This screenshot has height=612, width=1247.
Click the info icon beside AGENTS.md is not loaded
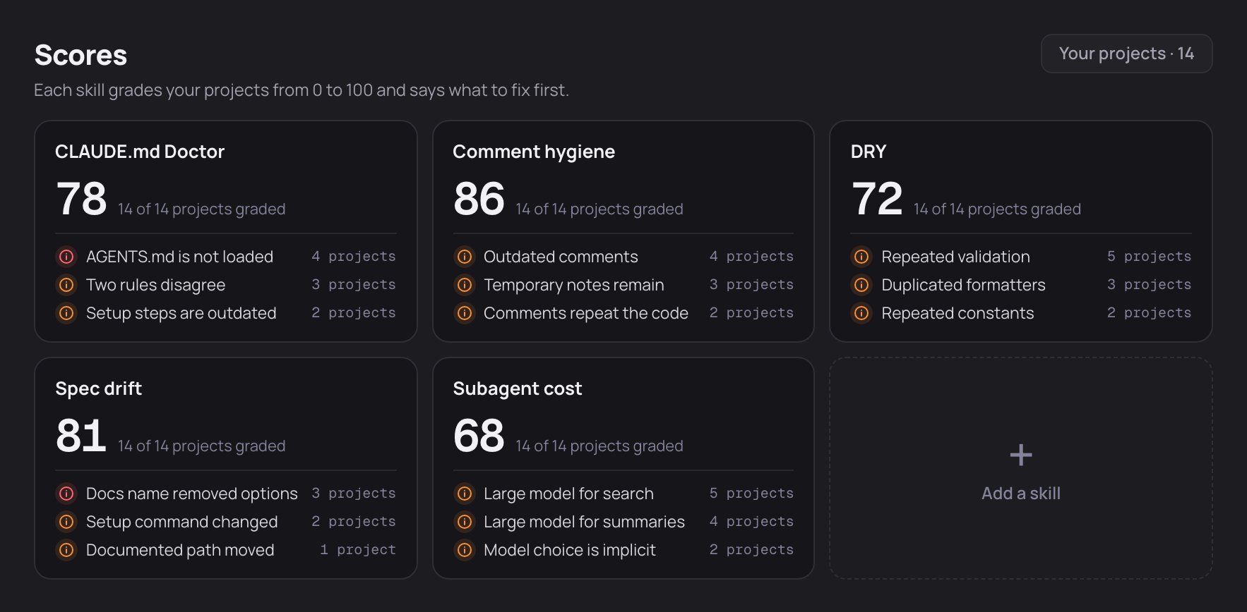coord(66,257)
